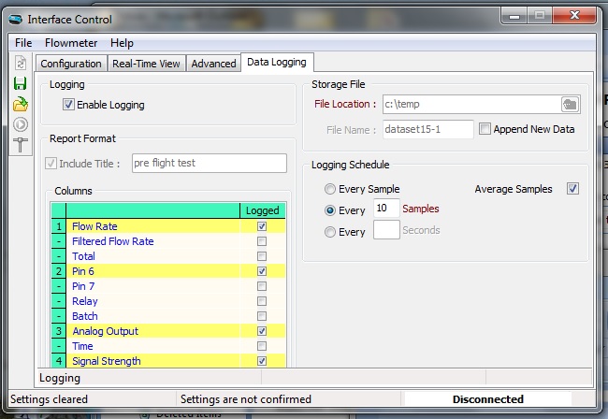Image resolution: width=608 pixels, height=419 pixels.
Task: Click the samples count field showing 10
Action: coord(386,209)
